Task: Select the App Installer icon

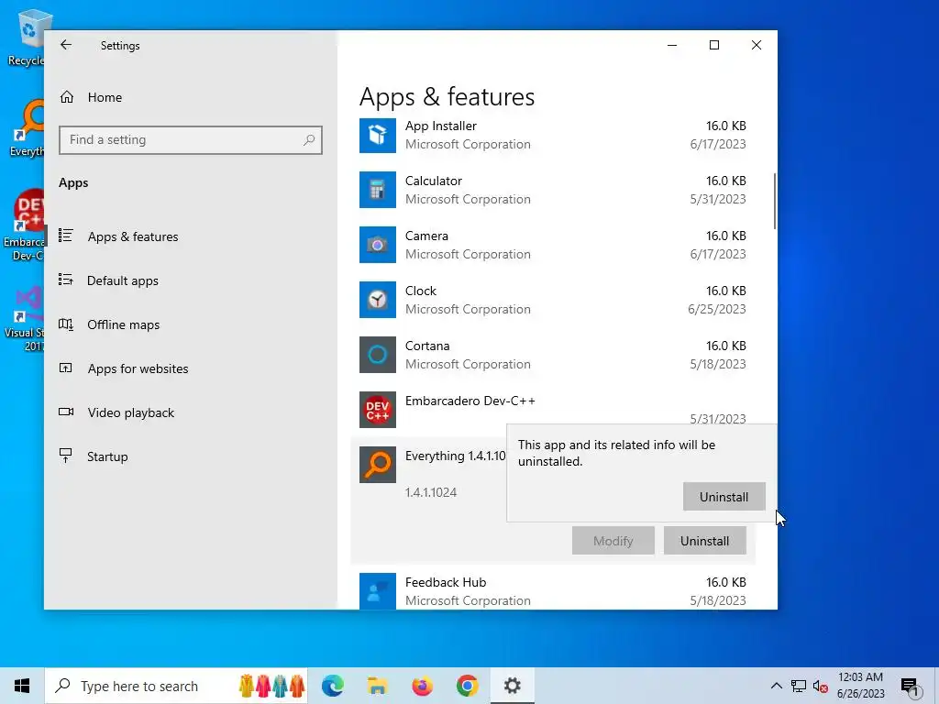Action: click(x=377, y=136)
